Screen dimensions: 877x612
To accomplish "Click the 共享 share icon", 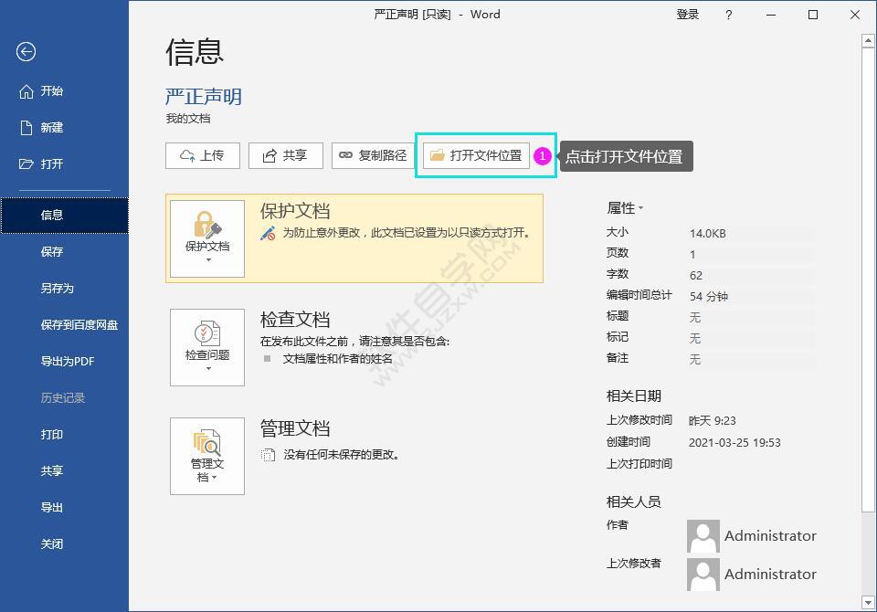I will (x=269, y=155).
